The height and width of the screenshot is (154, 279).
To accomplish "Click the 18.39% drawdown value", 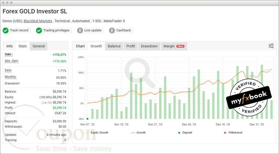I will pyautogui.click(x=61, y=84).
